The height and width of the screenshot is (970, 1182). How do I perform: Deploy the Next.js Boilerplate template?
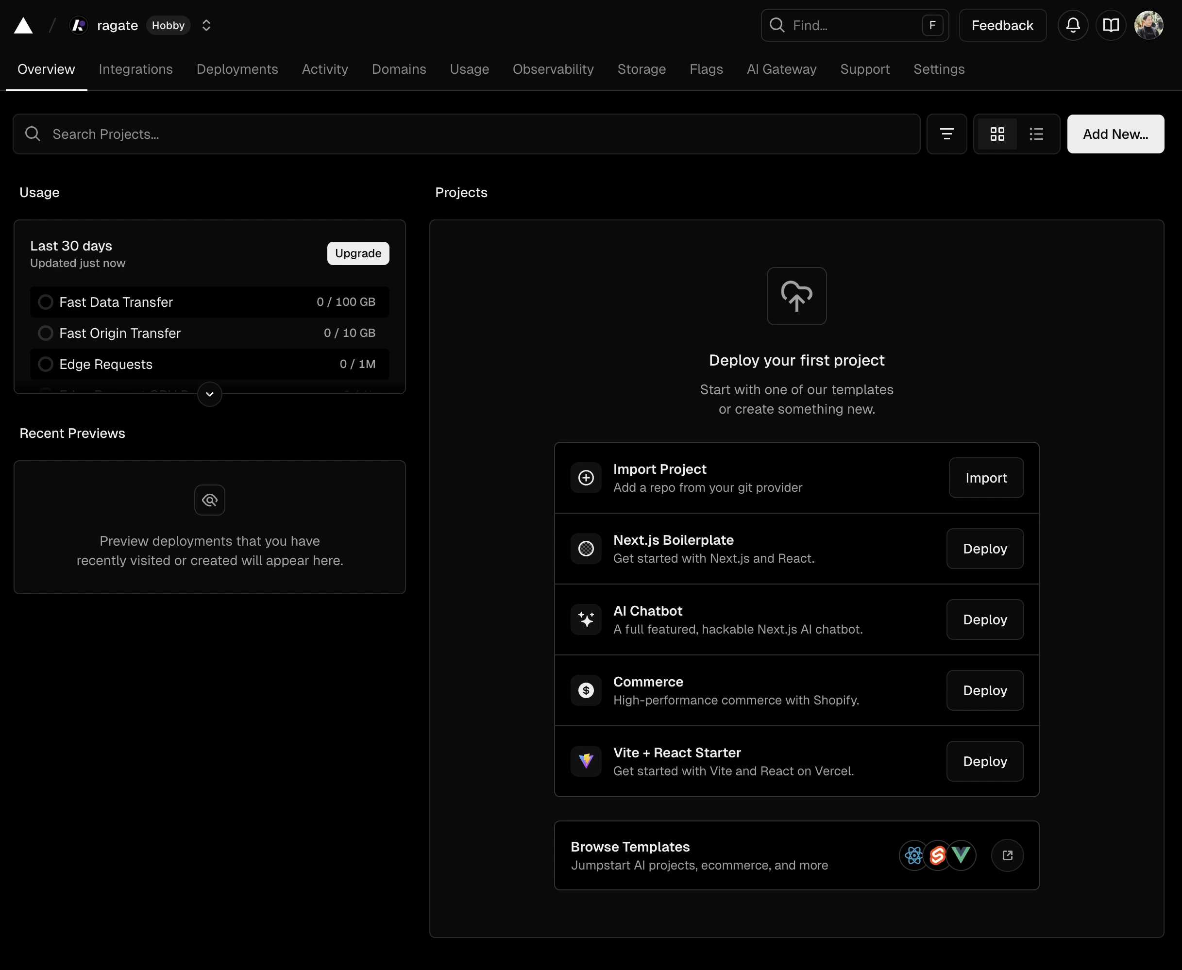[x=985, y=549]
